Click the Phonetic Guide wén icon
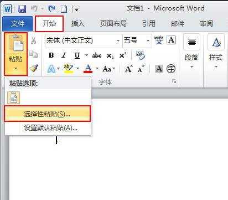 159,40
